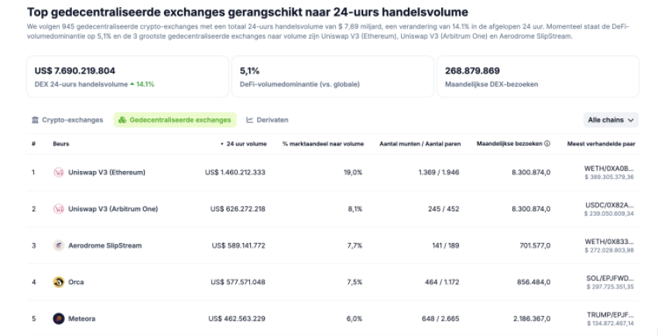The width and height of the screenshot is (658, 336).
Task: Open the Meteora exchange page link
Action: click(x=82, y=318)
